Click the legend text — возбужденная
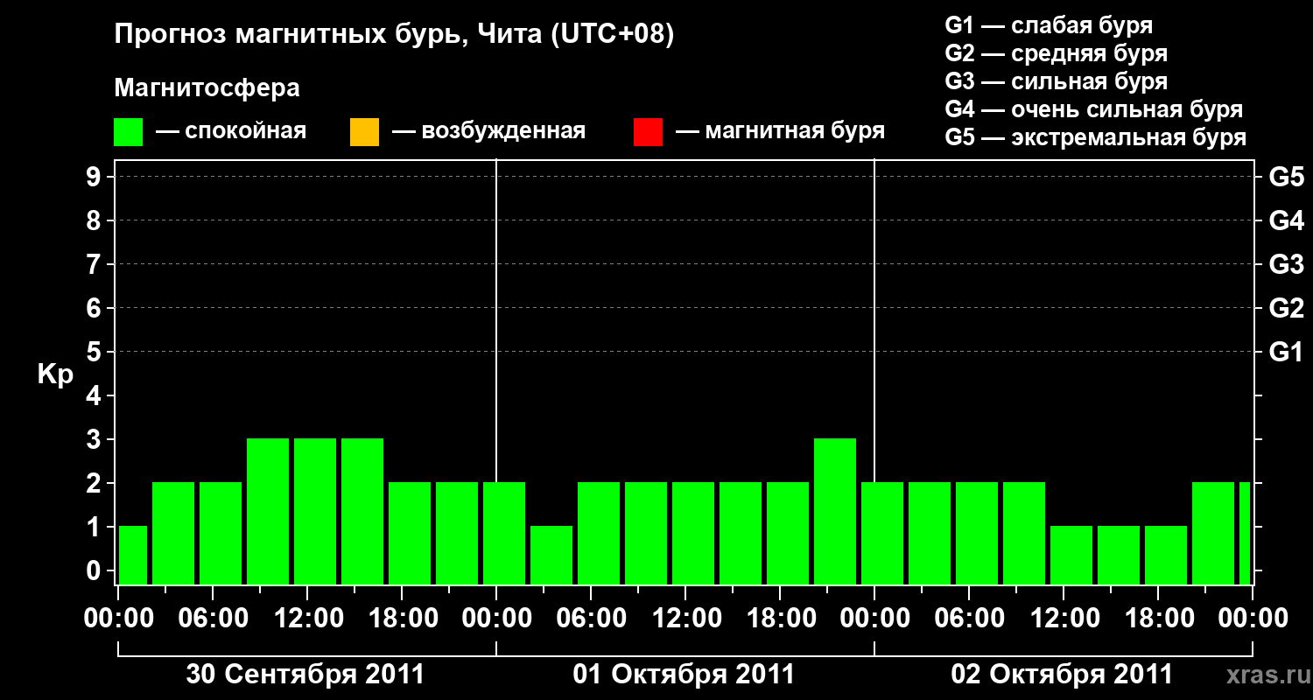This screenshot has width=1313, height=700. point(488,132)
